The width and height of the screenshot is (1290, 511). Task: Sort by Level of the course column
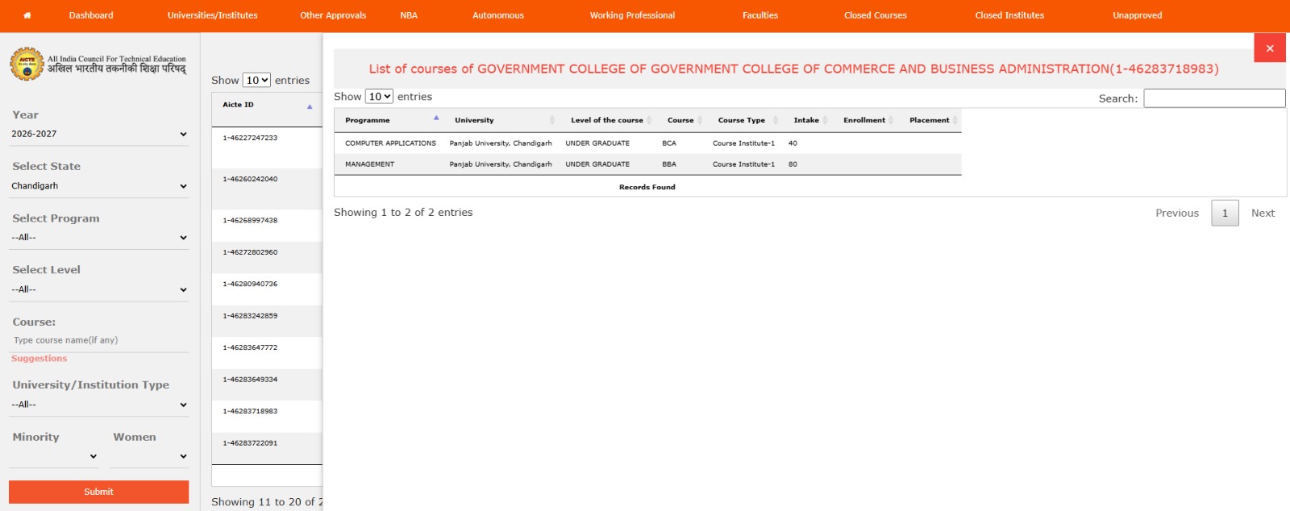[x=609, y=120]
